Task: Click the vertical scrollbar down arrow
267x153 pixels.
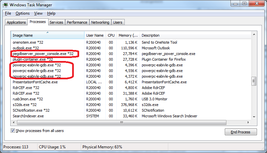Action: tap(254, 117)
